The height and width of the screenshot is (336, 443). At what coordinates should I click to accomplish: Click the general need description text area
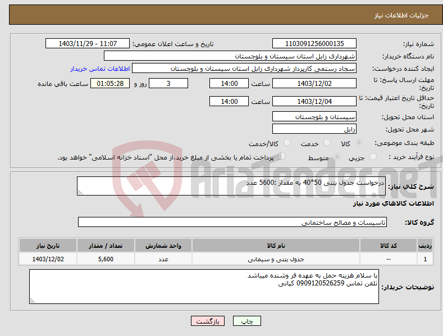(231, 186)
